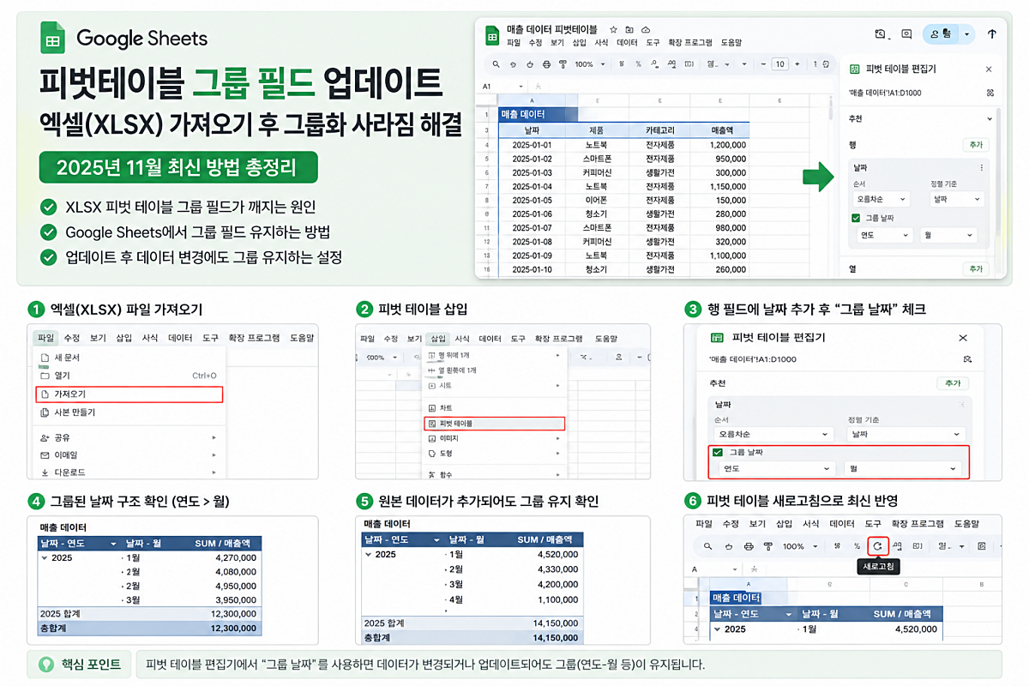This screenshot has height=686, width=1029.
Task: Open the three-dot menu on the 날짜 card
Action: 981,168
